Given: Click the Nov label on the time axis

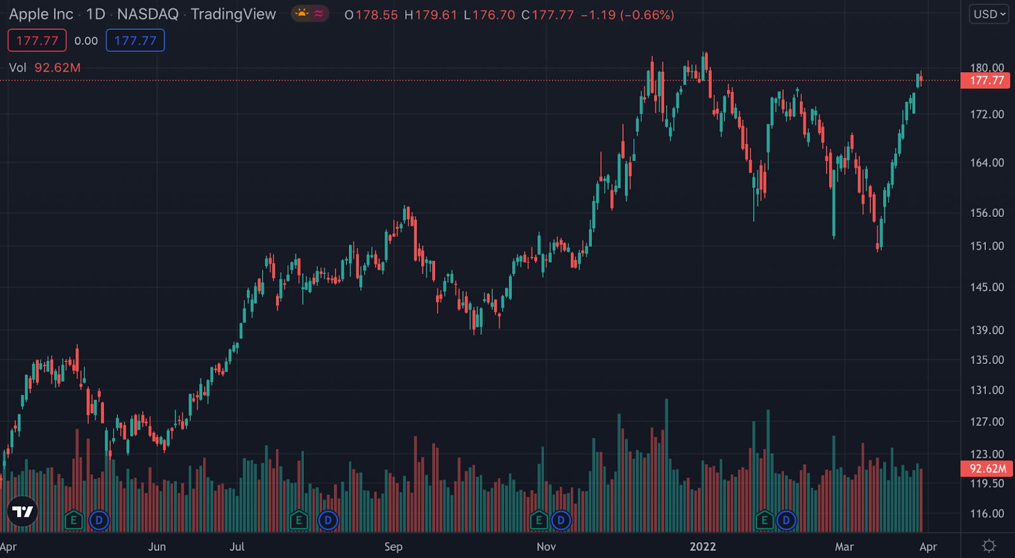Looking at the screenshot, I should click(546, 547).
